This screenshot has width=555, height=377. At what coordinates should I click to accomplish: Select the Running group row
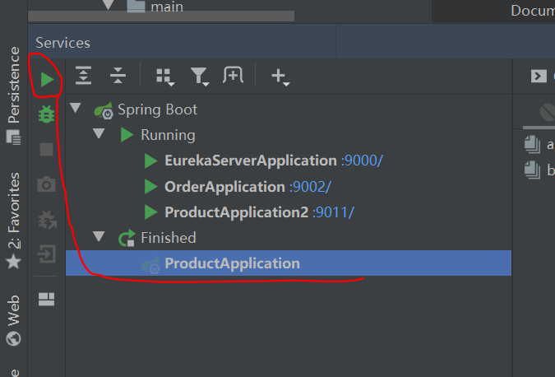[289, 135]
